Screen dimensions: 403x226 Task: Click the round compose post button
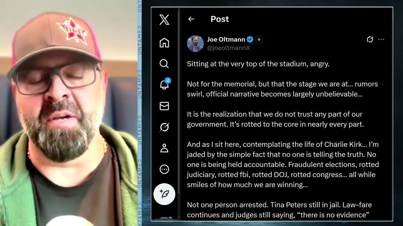164,194
